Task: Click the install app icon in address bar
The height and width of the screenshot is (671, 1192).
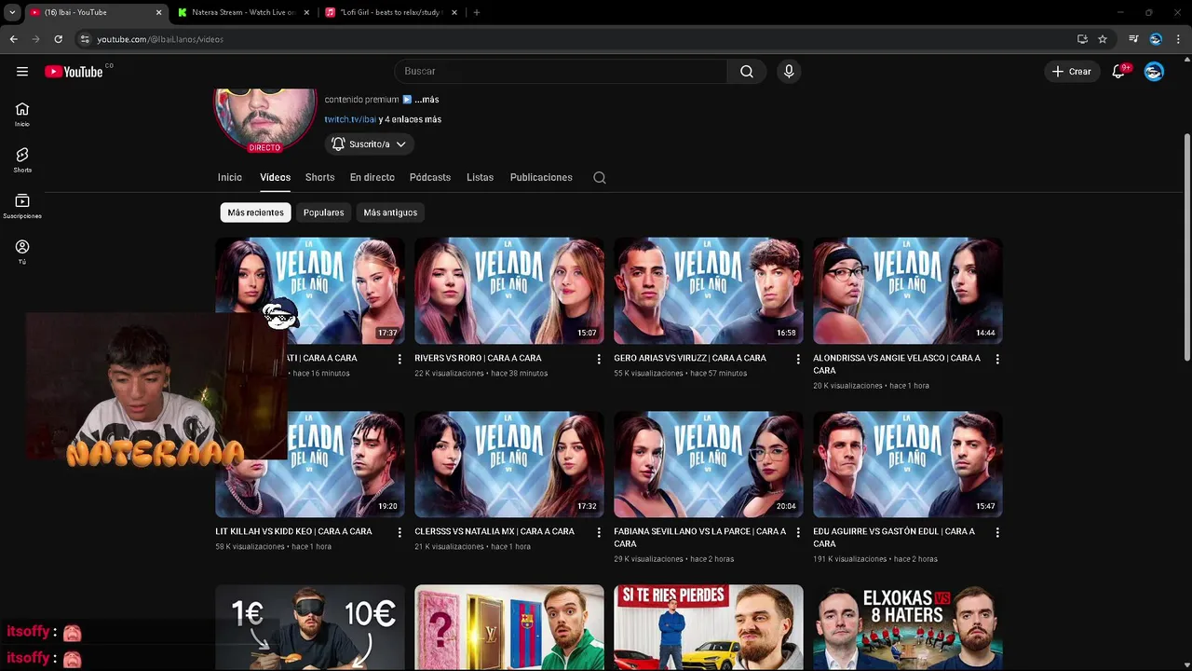Action: (1082, 39)
